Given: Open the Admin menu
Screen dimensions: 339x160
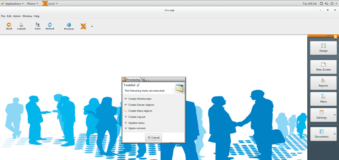Looking at the screenshot, I should 17,16.
